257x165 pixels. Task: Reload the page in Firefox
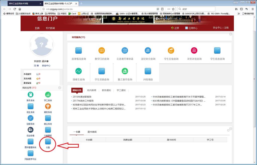click(x=15, y=9)
